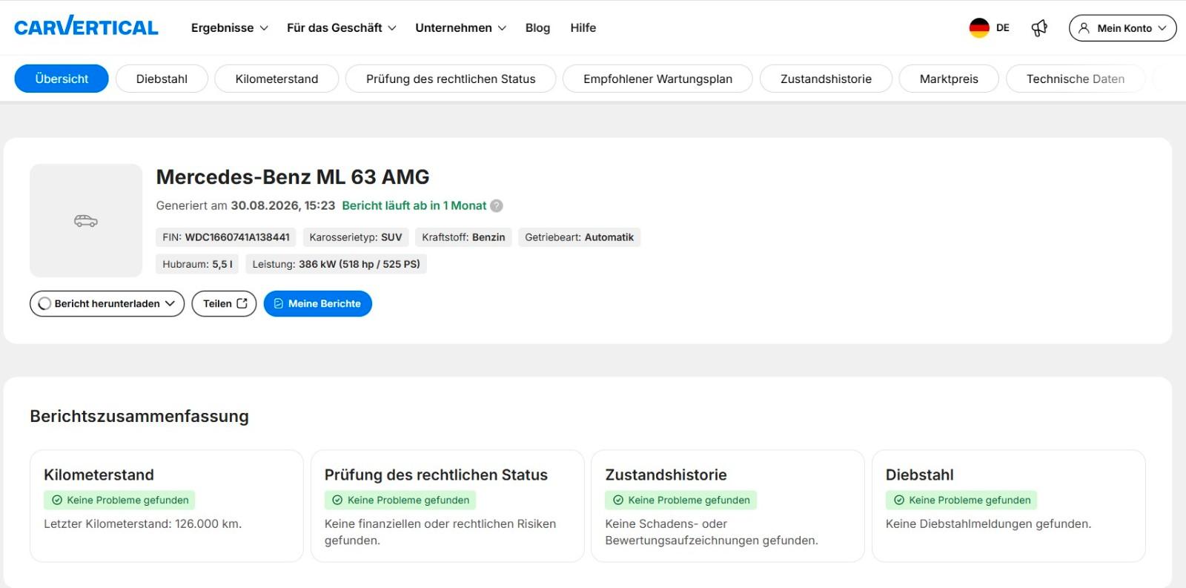Click the FIN WDC1660741A138441 tag
The height and width of the screenshot is (588, 1186).
tap(226, 237)
